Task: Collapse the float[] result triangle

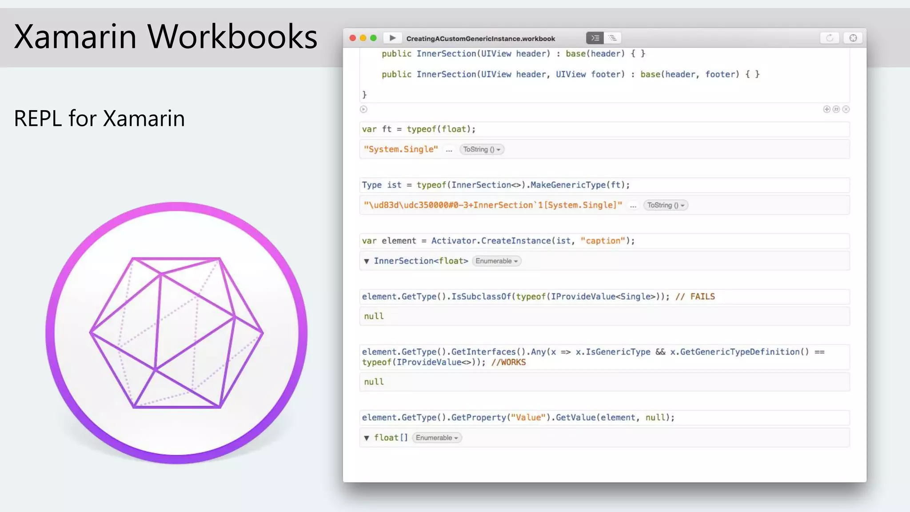Action: pyautogui.click(x=367, y=438)
